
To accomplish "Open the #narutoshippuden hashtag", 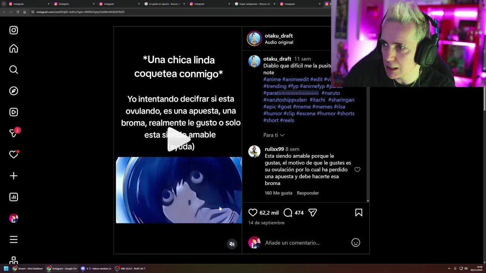I will (x=285, y=100).
